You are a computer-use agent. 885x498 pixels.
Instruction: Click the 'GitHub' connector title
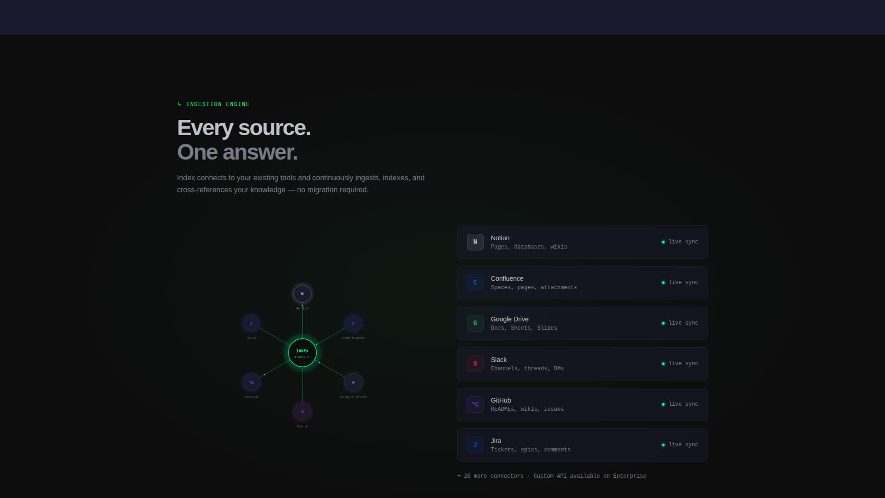[501, 400]
